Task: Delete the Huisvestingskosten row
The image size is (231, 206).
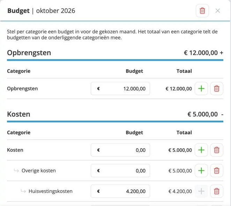Action: coord(216,191)
